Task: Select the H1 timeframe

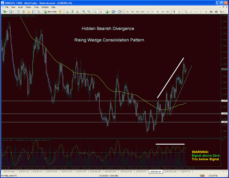Action: click(148, 12)
